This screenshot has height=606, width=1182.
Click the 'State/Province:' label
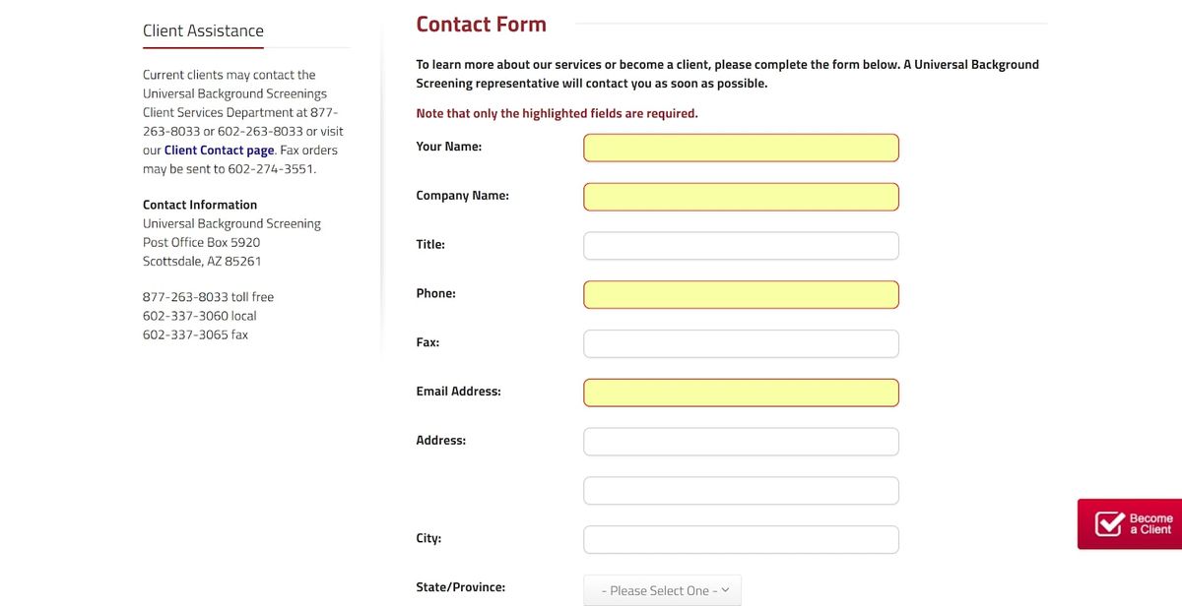pyautogui.click(x=460, y=587)
